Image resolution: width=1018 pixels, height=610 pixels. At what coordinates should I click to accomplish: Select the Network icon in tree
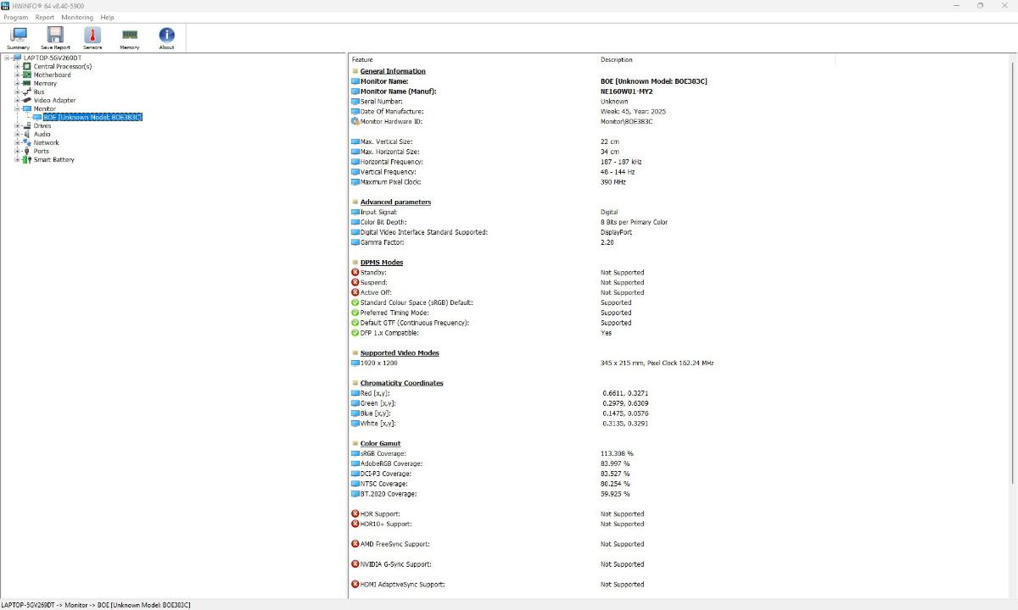26,142
